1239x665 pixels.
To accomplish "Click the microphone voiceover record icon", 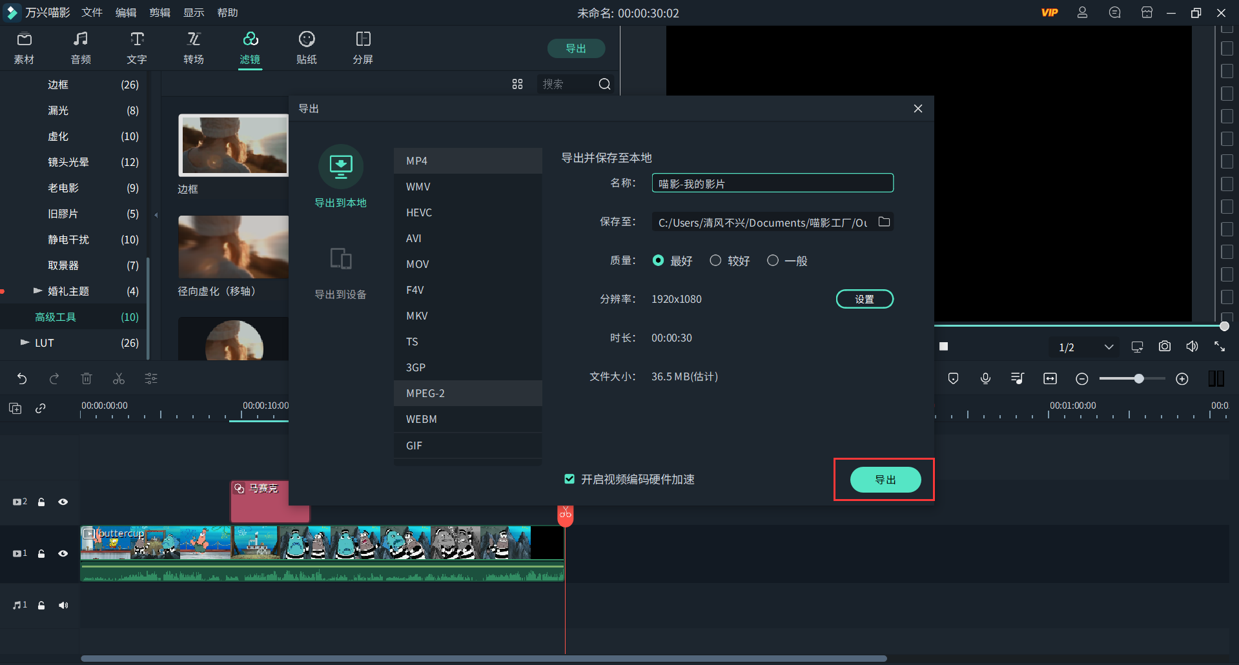I will (x=985, y=378).
